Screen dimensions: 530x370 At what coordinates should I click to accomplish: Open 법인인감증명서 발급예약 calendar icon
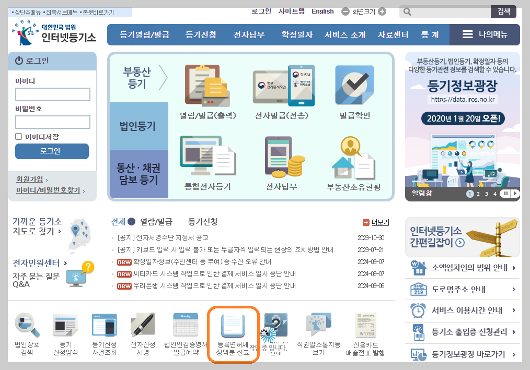point(186,325)
